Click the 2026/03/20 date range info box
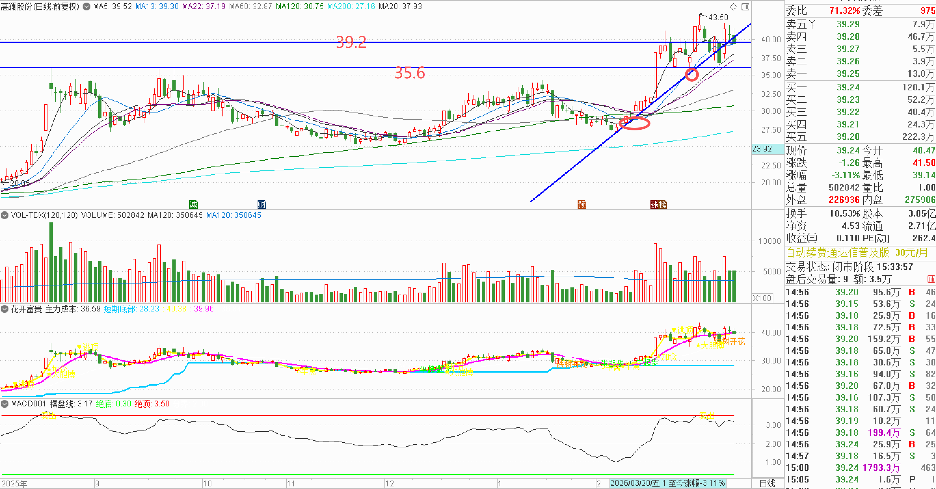This screenshot has height=489, width=936. tap(667, 483)
